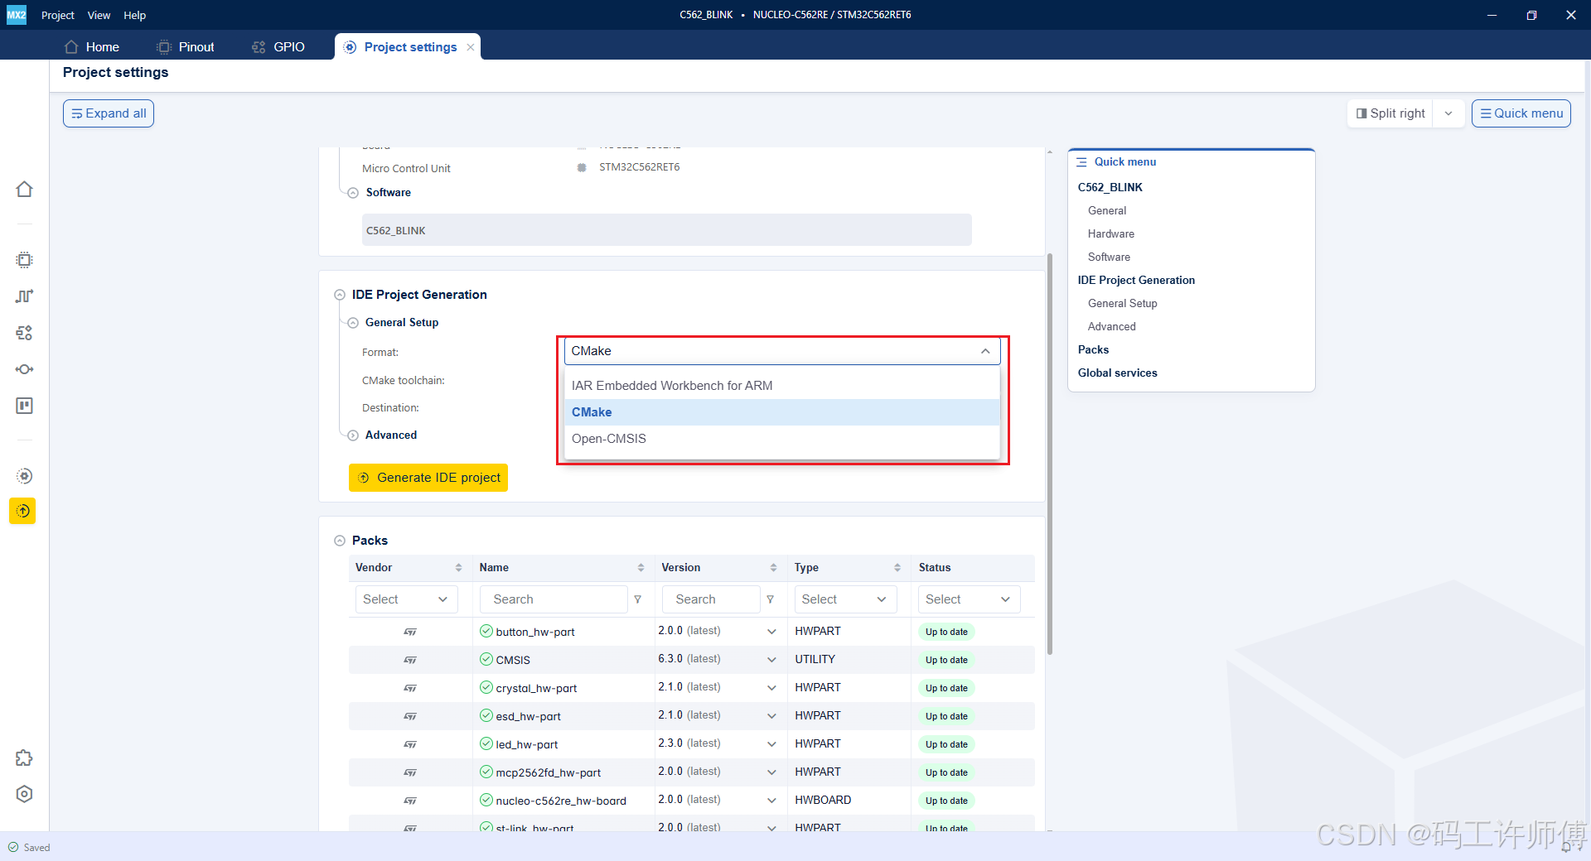Image resolution: width=1591 pixels, height=861 pixels.
Task: Click the green check icon for CMSIS pack
Action: click(x=486, y=659)
